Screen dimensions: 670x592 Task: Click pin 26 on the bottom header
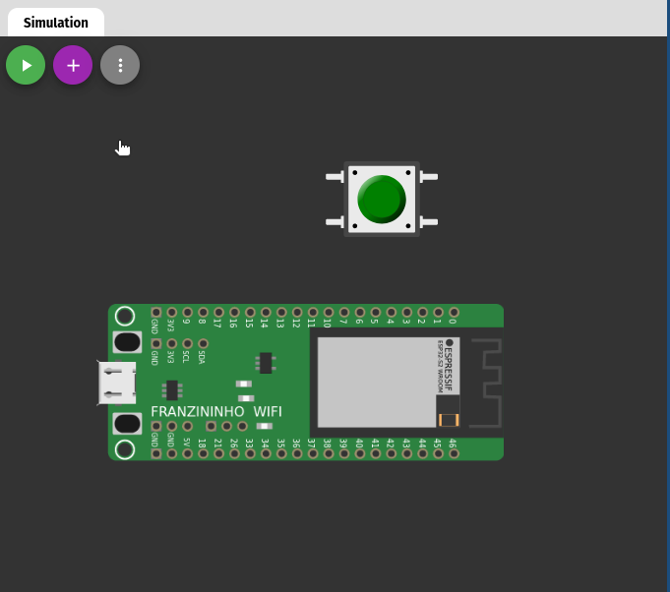(x=234, y=453)
